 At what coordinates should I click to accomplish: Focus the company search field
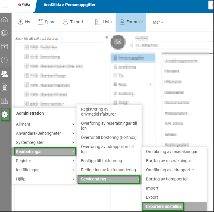coord(59,39)
